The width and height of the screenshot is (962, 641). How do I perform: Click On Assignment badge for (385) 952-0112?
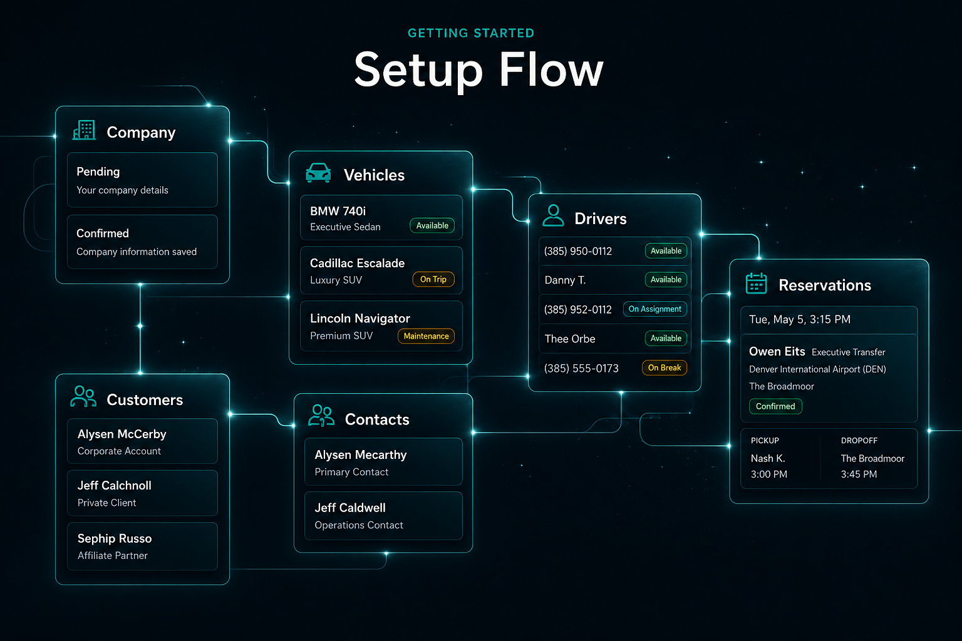(x=654, y=309)
